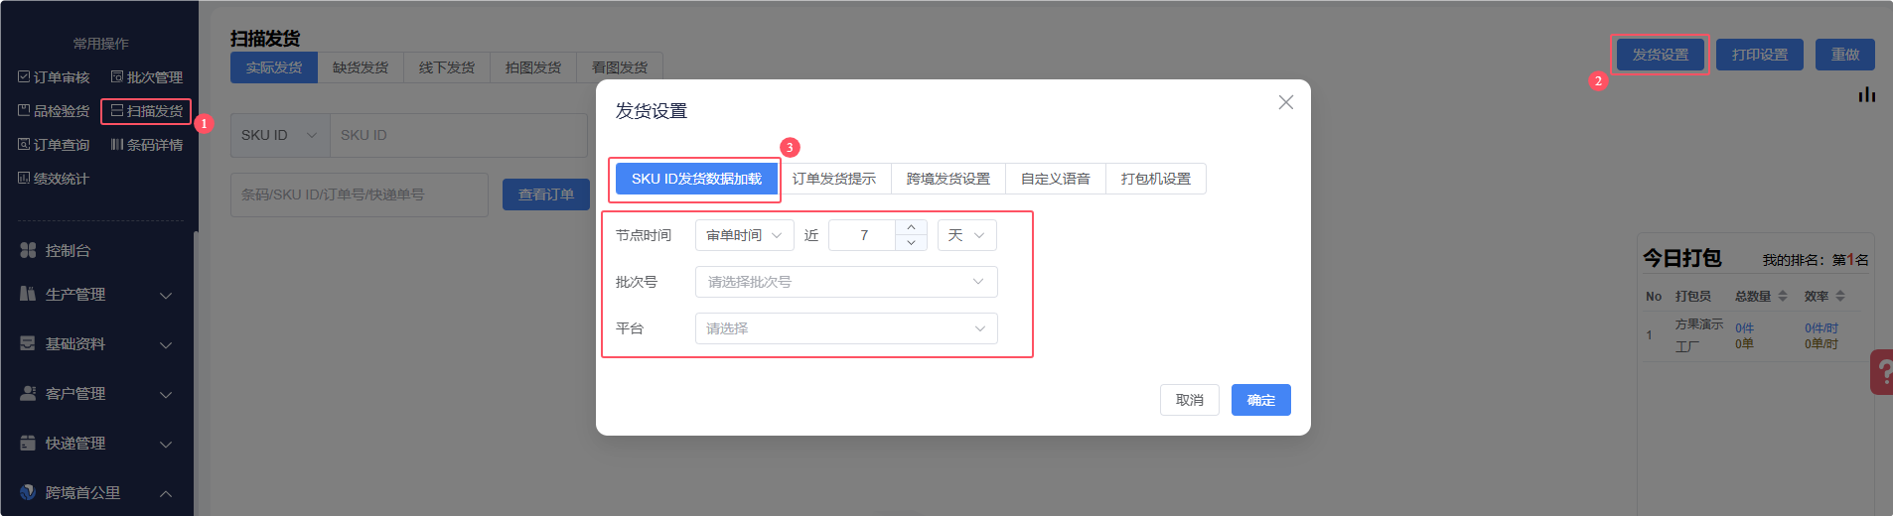Expand the 基础资料 menu
1893x516 pixels.
pos(96,344)
